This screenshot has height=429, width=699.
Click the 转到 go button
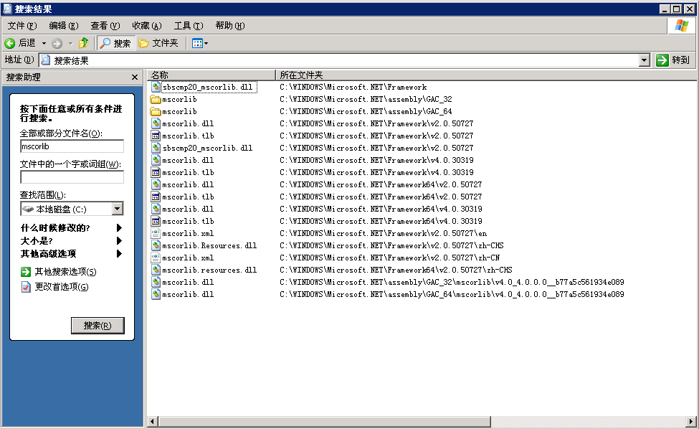pyautogui.click(x=673, y=60)
